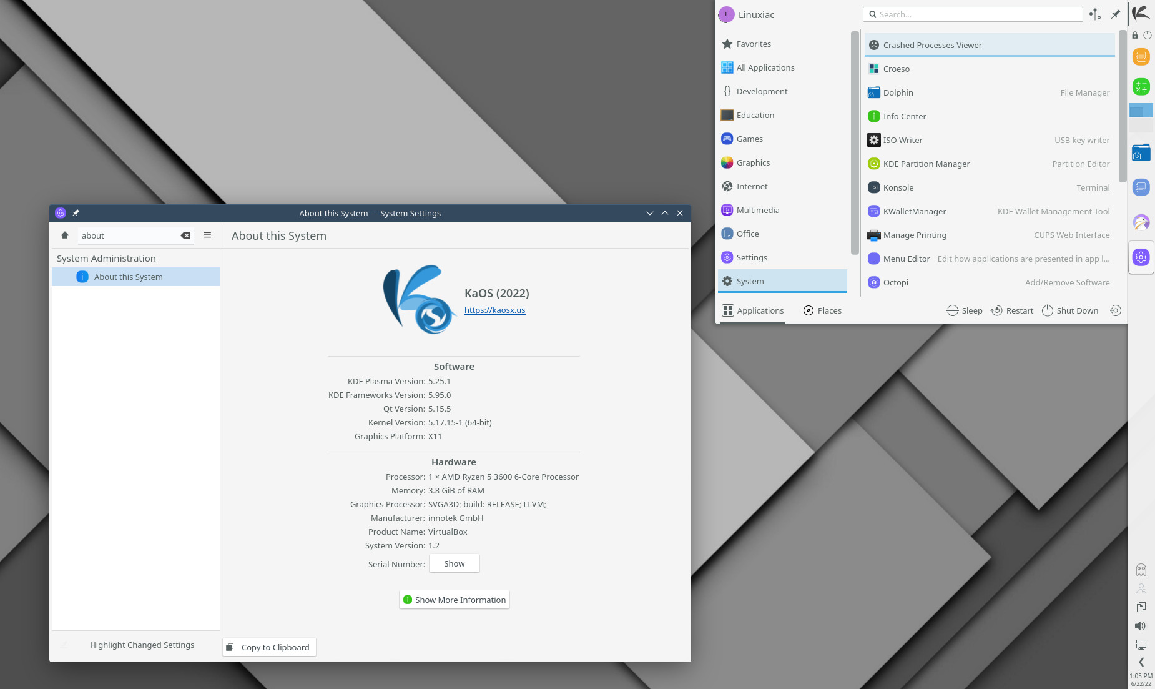The width and height of the screenshot is (1155, 689).
Task: Switch to the Places tab
Action: click(822, 310)
